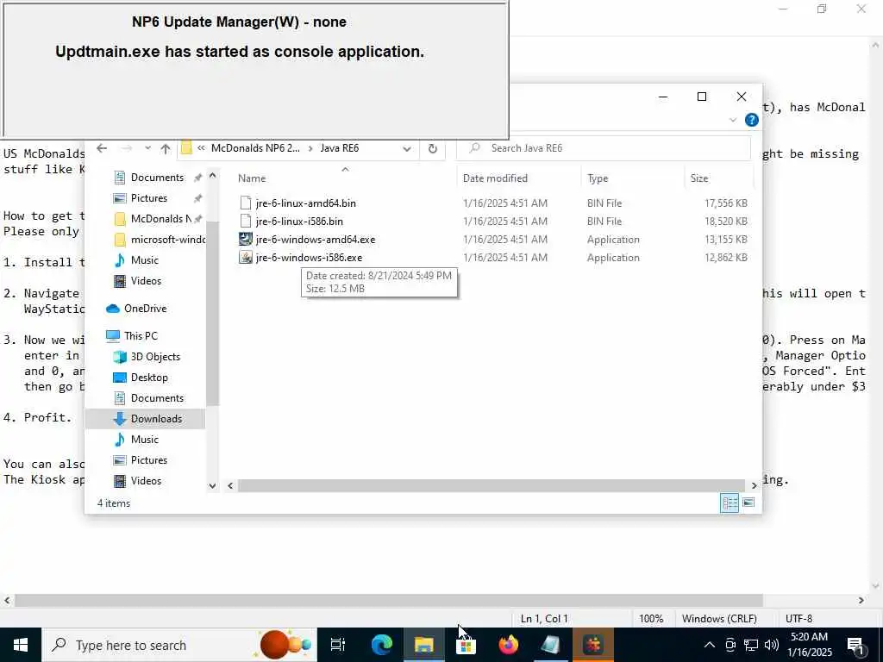883x662 pixels.
Task: Open the recent locations chevron
Action: tap(147, 148)
